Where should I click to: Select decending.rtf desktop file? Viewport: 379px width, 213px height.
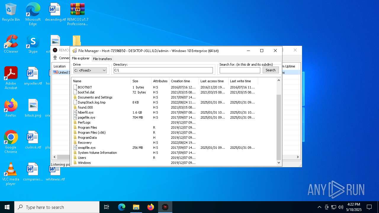(x=55, y=12)
